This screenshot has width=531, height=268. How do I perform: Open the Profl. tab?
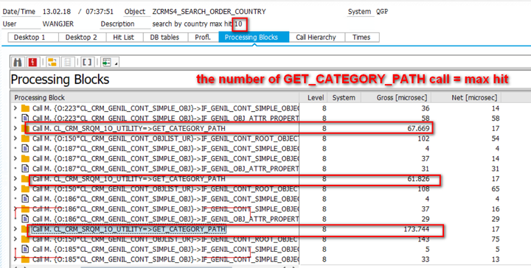(203, 37)
